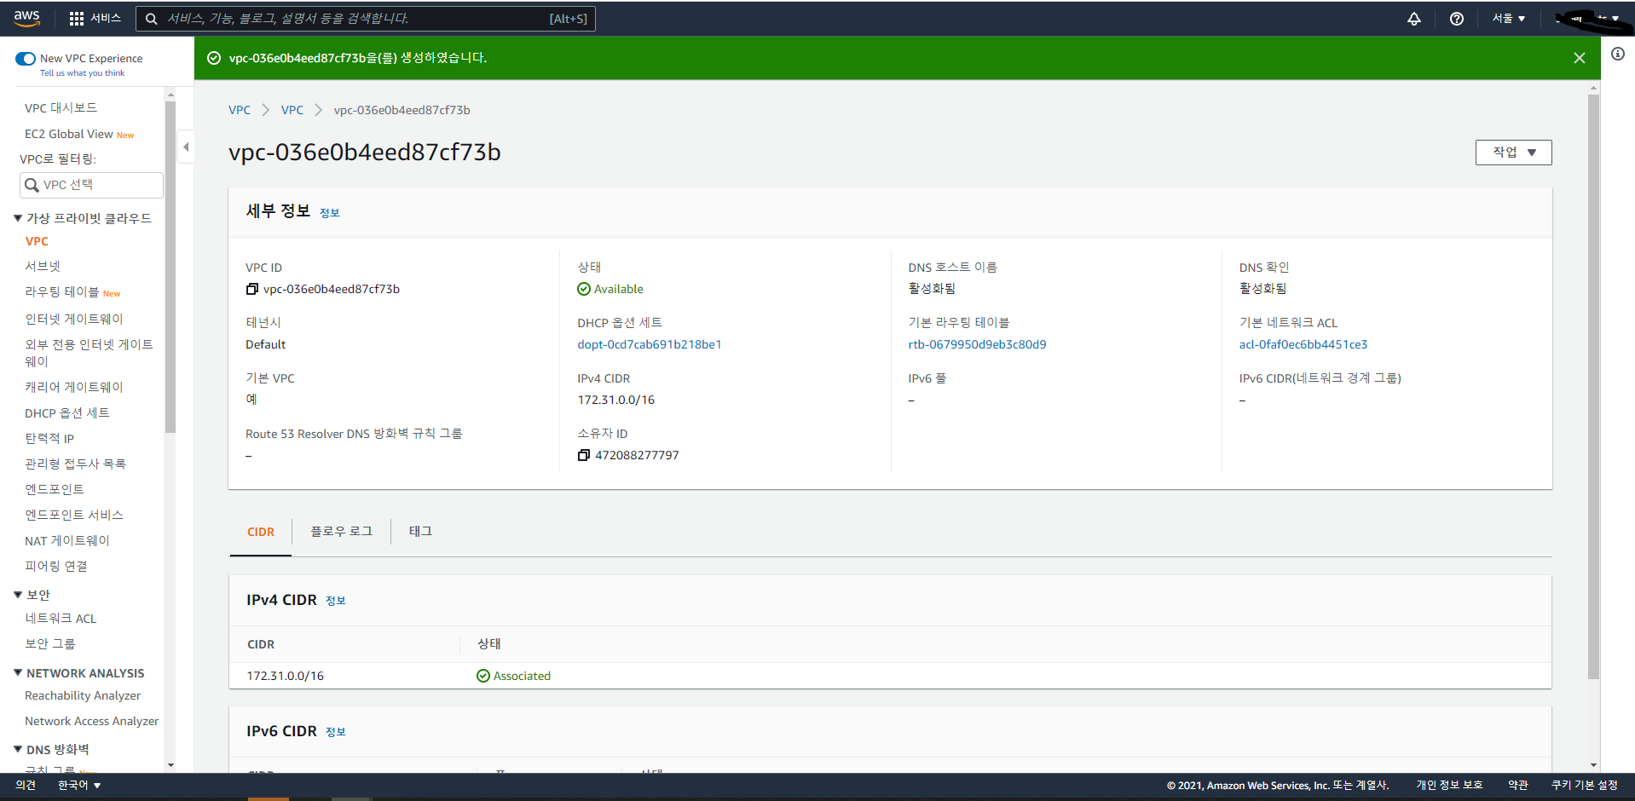Switch to the 플로우 로그 tab
The image size is (1635, 801).
click(x=341, y=531)
